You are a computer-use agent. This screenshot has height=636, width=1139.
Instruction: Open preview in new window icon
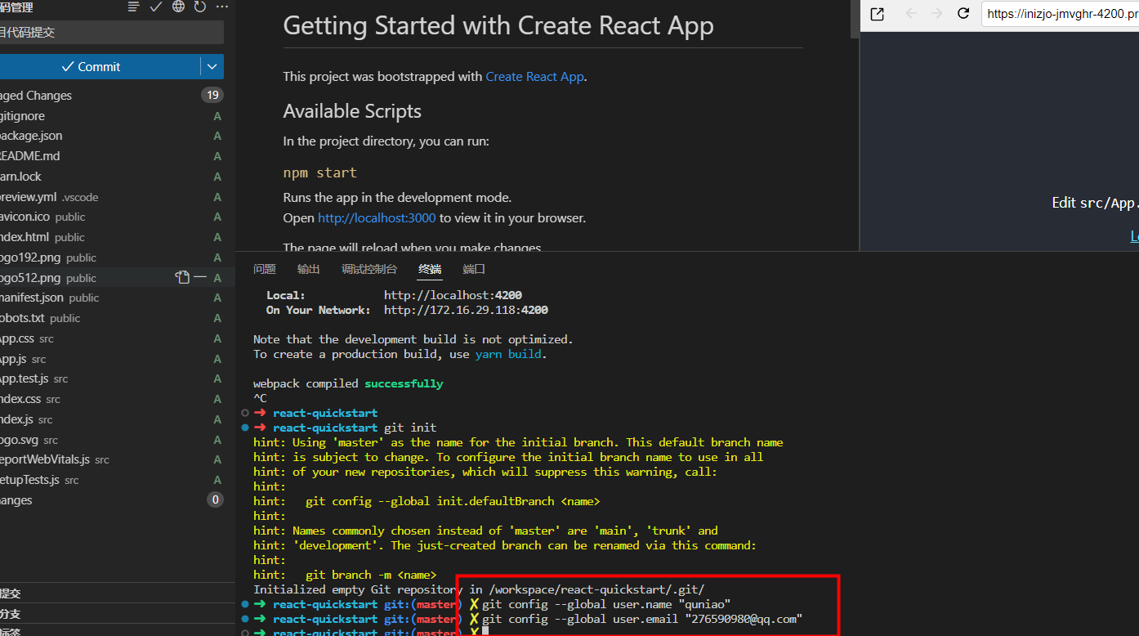pyautogui.click(x=878, y=14)
